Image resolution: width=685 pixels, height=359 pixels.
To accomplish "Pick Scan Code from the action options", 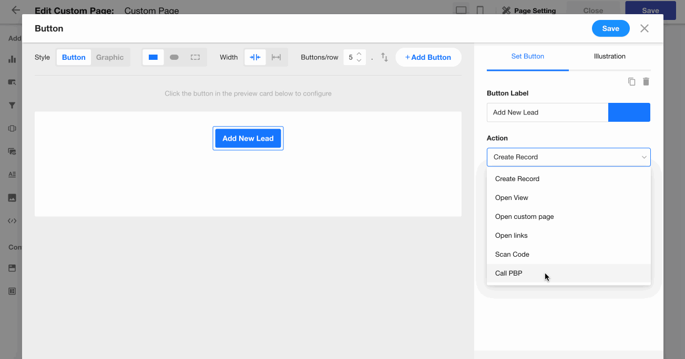I will [512, 255].
